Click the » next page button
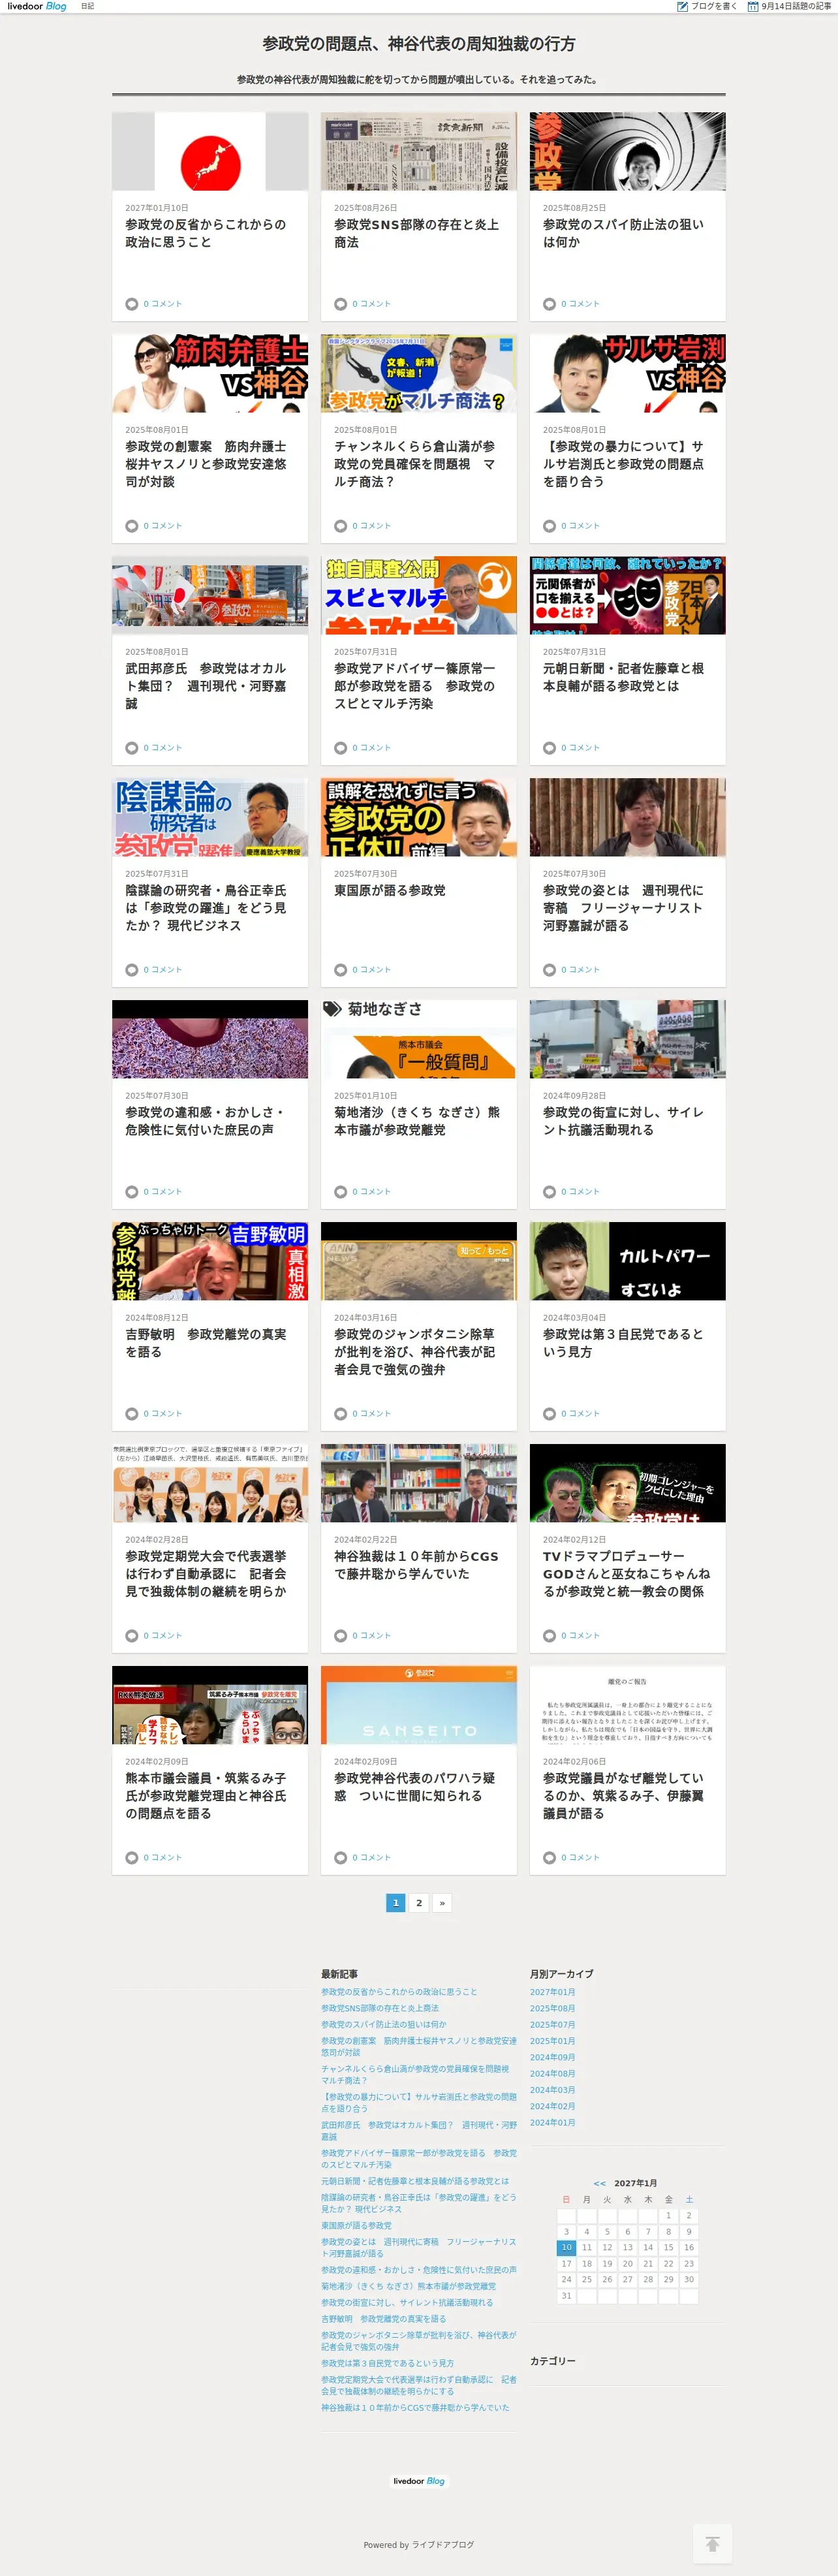 tap(442, 1903)
